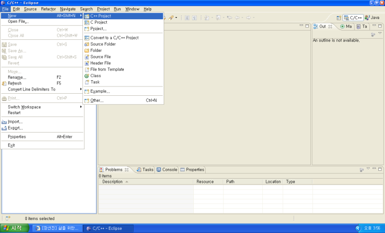Open the Problems view menu triangle
The width and height of the screenshot is (385, 233).
[368, 168]
